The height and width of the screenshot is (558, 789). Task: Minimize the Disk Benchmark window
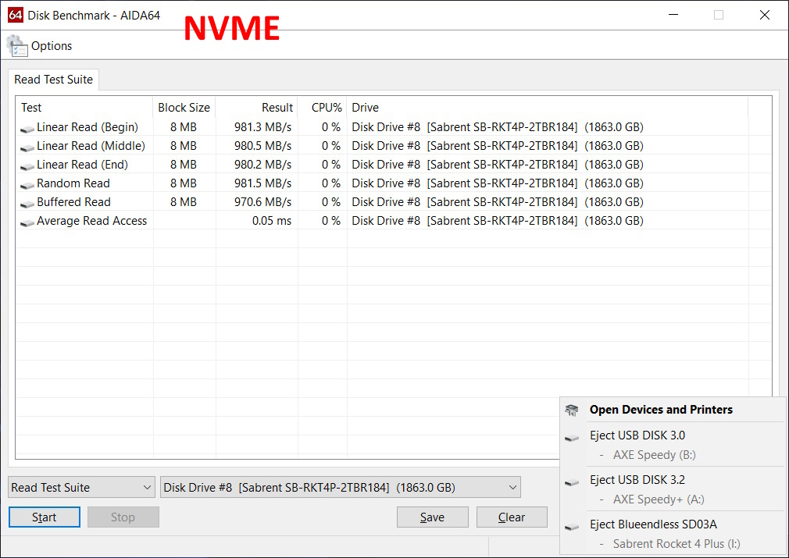(673, 15)
